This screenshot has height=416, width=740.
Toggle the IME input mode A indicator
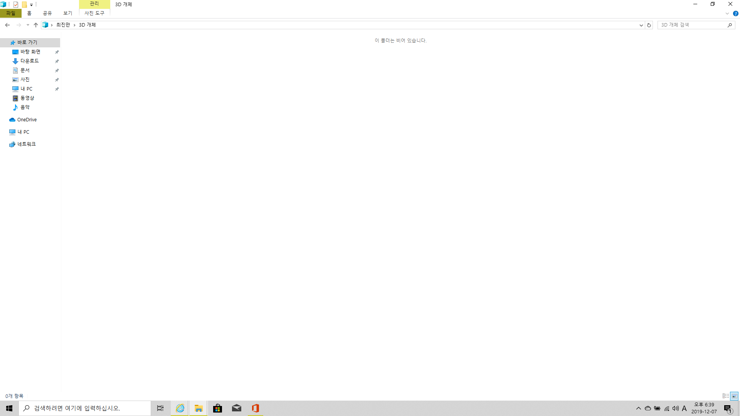click(684, 408)
